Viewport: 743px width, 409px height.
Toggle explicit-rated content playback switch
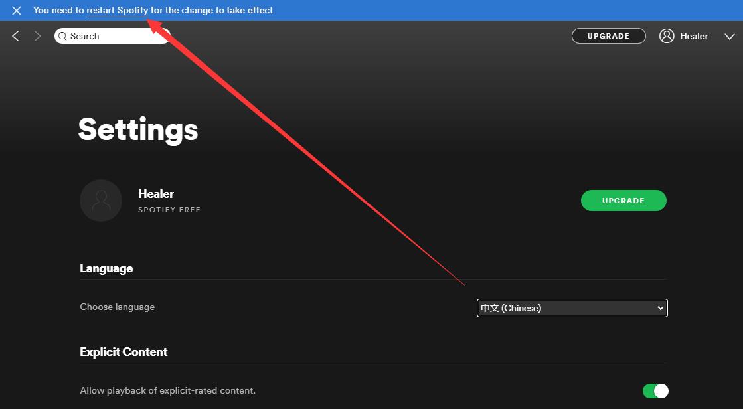pyautogui.click(x=655, y=391)
